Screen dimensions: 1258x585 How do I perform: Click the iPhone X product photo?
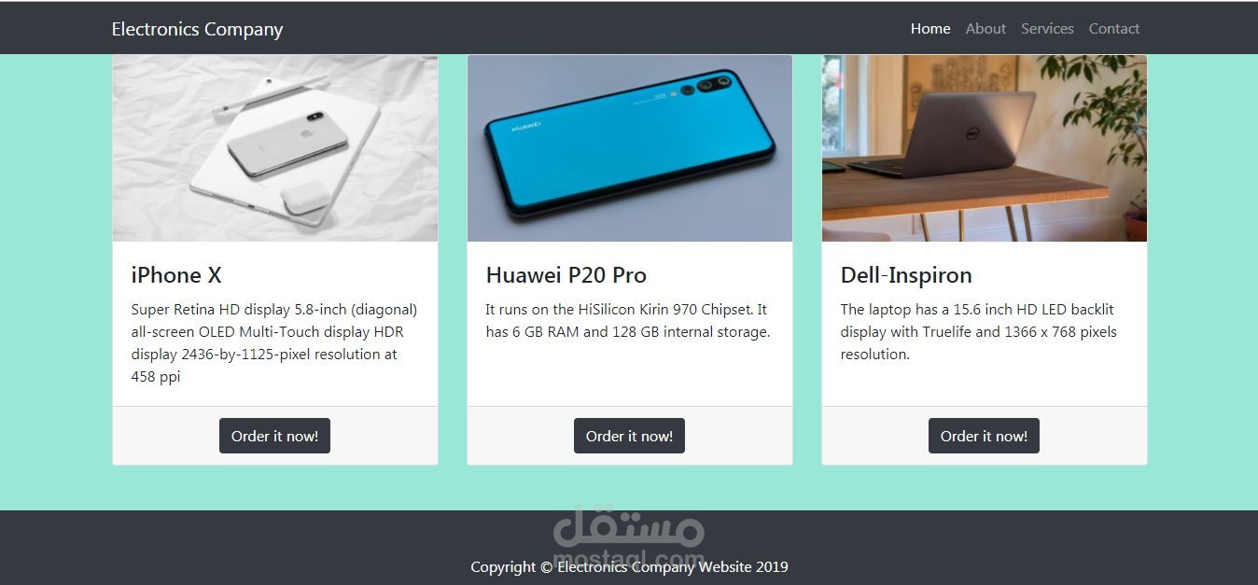pos(275,148)
